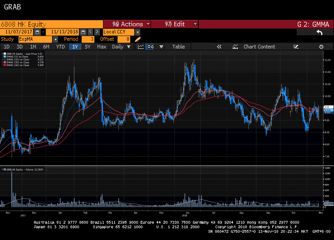The height and width of the screenshot is (240, 334).
Task: Open the end date calendar picker
Action: click(83, 32)
